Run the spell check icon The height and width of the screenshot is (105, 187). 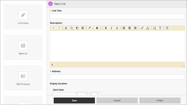click(160, 28)
